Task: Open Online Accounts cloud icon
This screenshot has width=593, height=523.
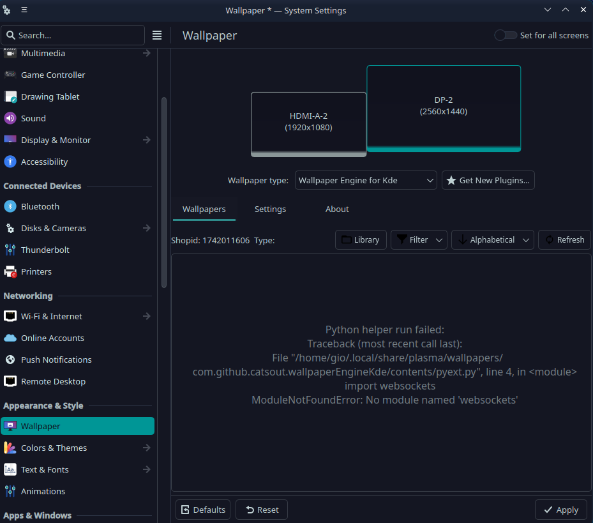Action: coord(10,338)
